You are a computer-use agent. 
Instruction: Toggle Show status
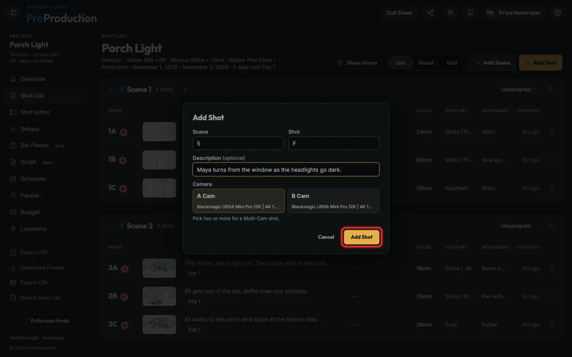pos(357,63)
